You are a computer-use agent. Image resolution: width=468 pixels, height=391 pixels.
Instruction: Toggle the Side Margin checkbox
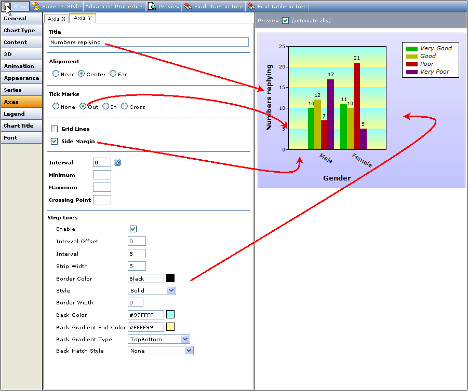[x=55, y=141]
